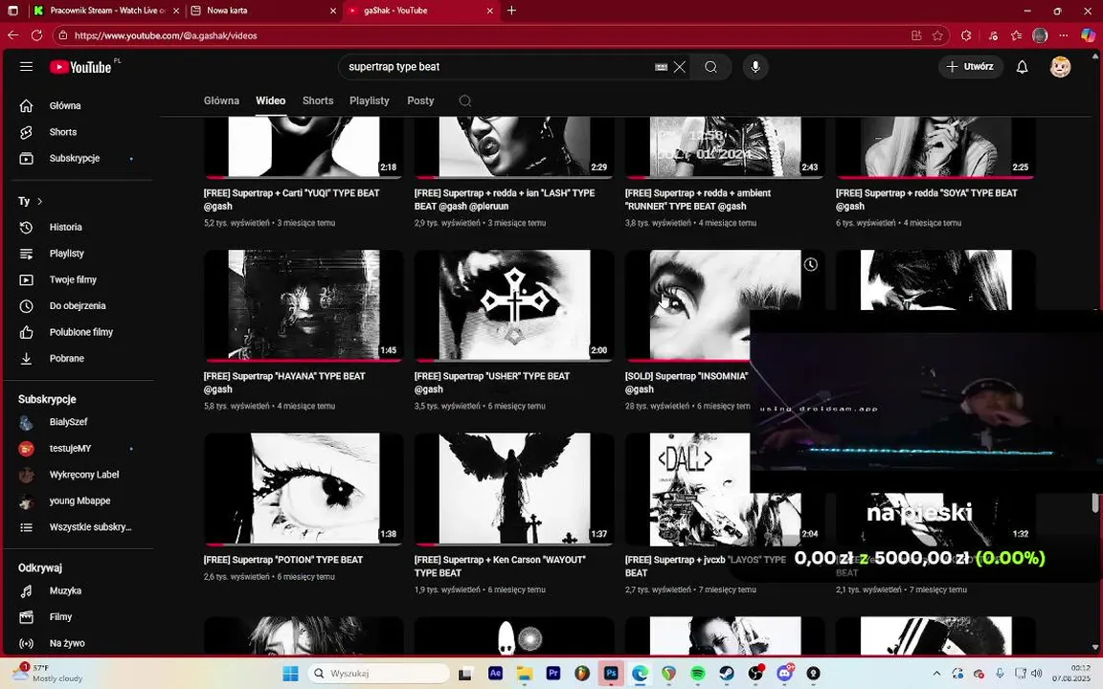Open File Explorer from taskbar
Screen dimensions: 1103x689
click(x=524, y=674)
